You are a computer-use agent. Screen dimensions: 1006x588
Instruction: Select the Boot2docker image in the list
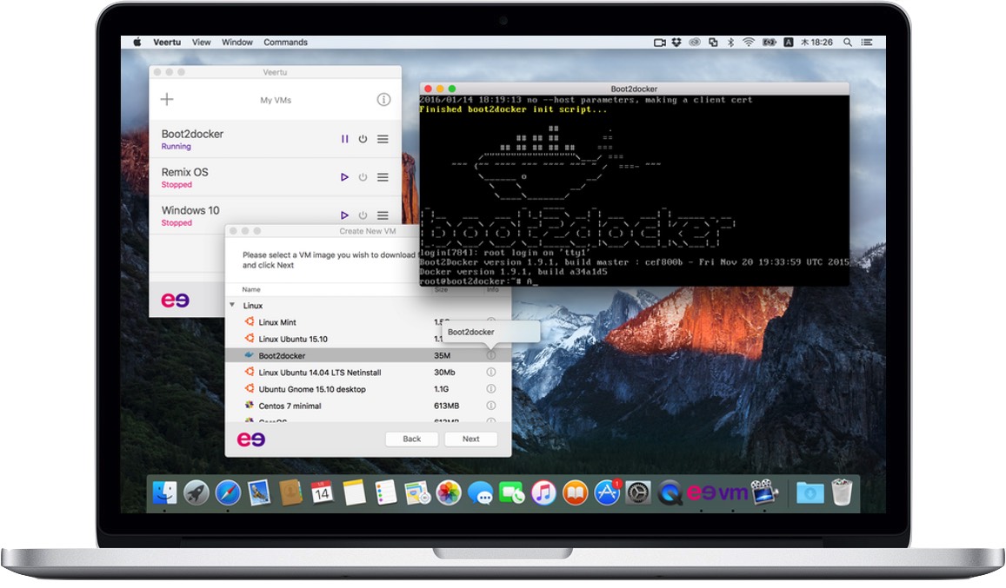(368, 355)
